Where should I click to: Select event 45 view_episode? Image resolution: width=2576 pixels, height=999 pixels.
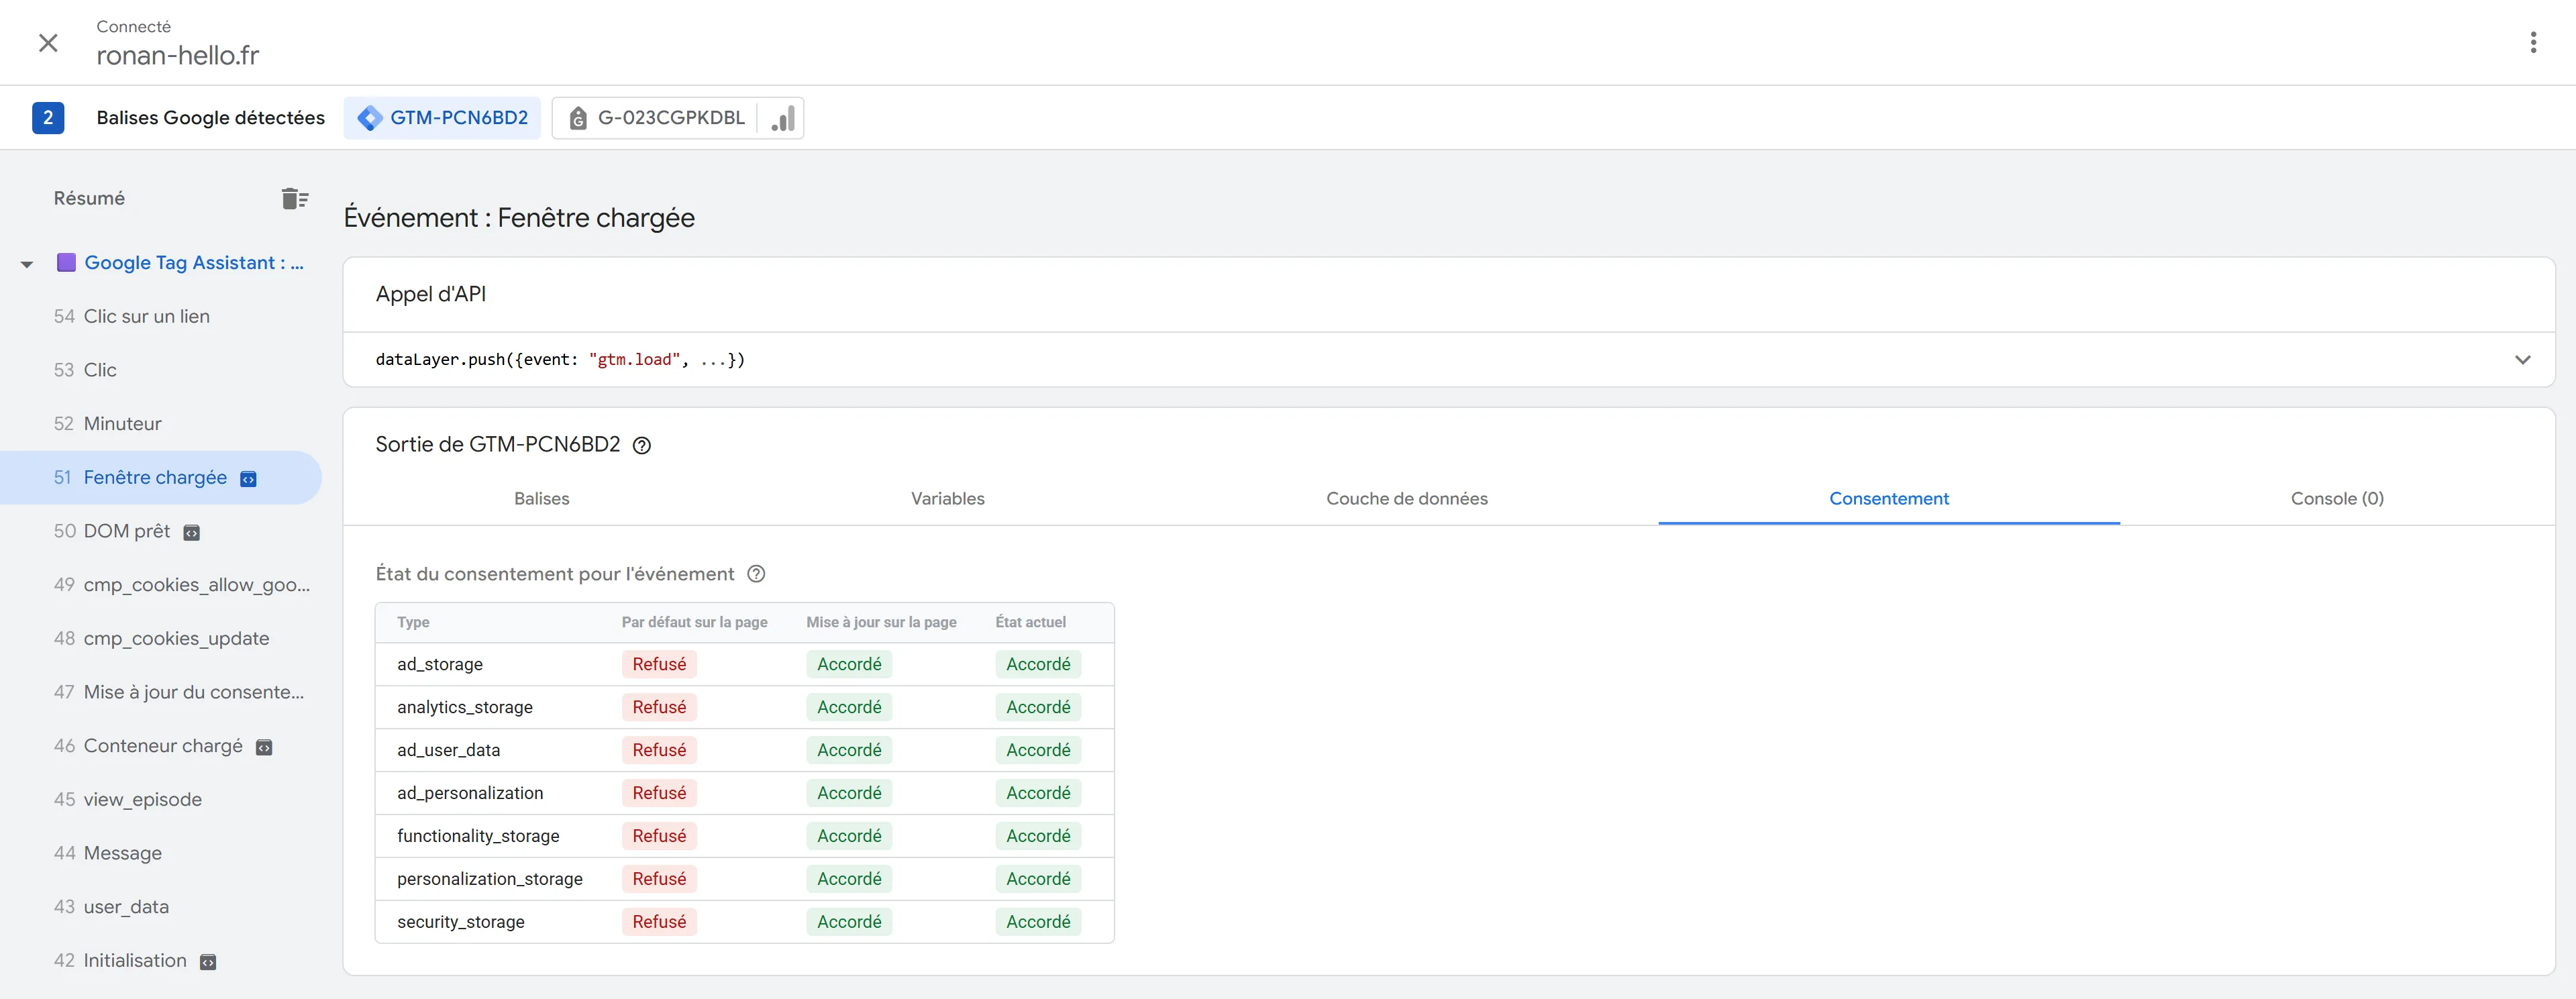(161, 799)
